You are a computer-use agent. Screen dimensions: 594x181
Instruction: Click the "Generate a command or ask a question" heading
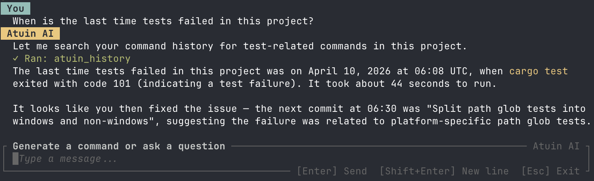(x=119, y=146)
